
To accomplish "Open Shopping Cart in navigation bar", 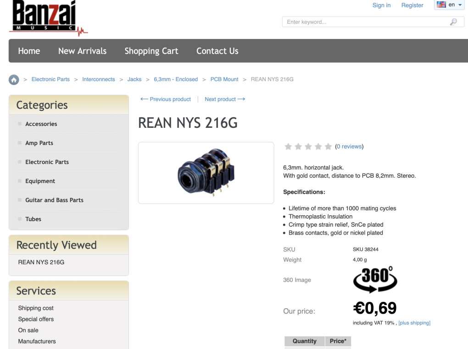I will pyautogui.click(x=151, y=51).
